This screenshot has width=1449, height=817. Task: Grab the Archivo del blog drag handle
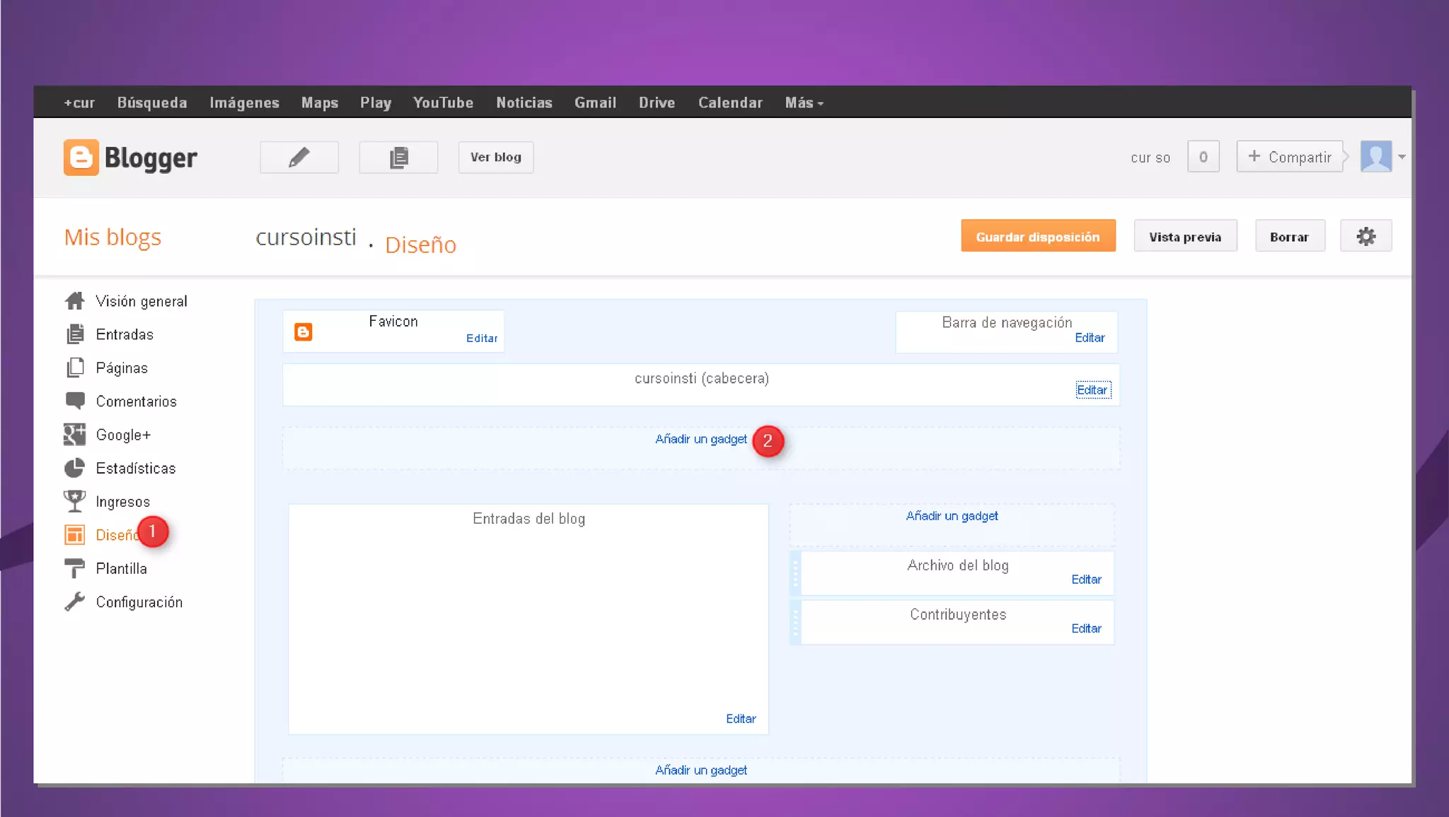tap(795, 572)
